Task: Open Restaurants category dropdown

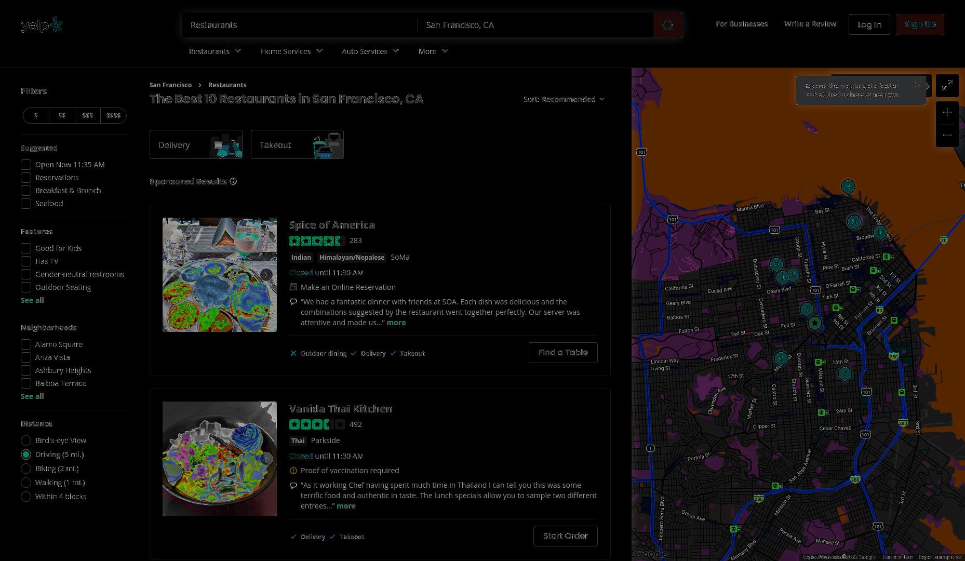Action: click(215, 51)
